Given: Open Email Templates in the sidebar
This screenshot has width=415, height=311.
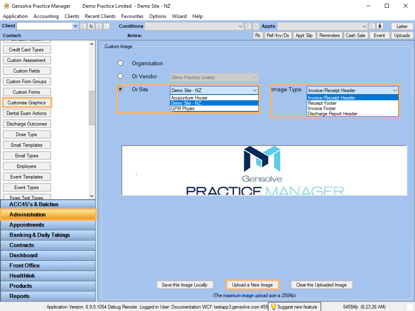Looking at the screenshot, I should point(27,145).
